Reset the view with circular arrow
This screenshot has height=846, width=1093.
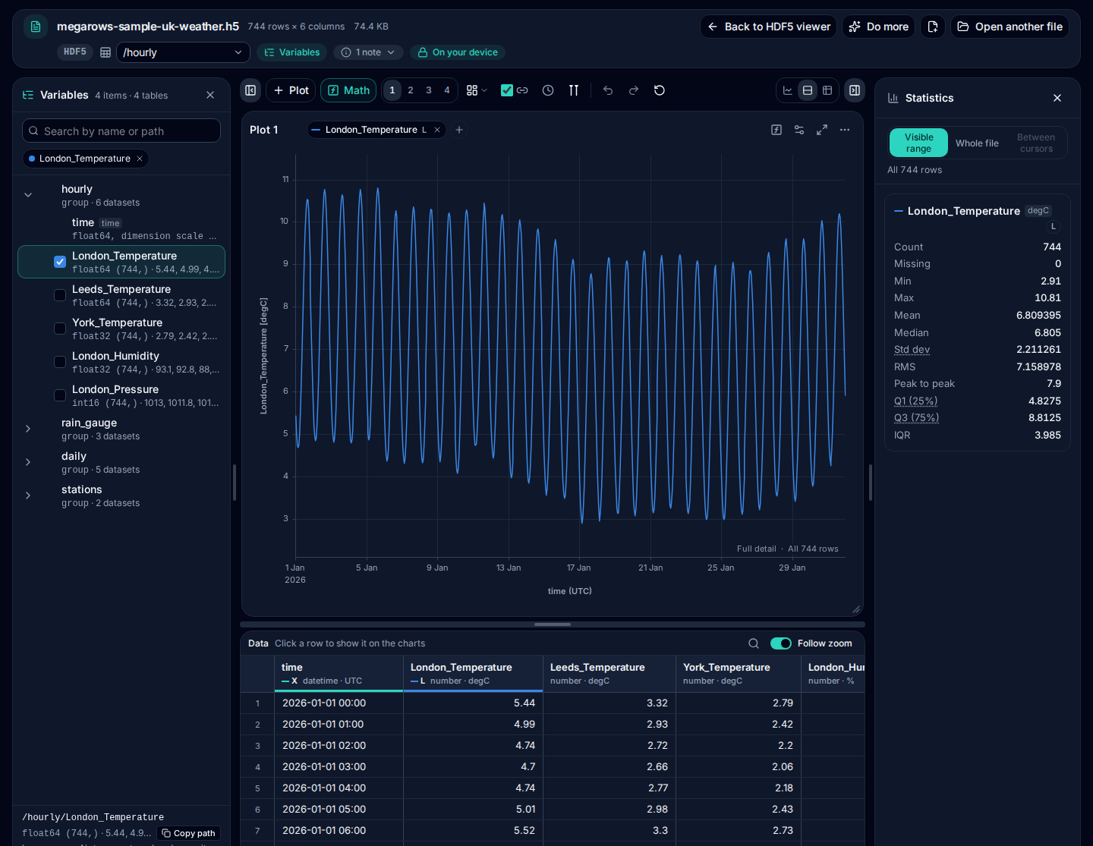(x=660, y=90)
